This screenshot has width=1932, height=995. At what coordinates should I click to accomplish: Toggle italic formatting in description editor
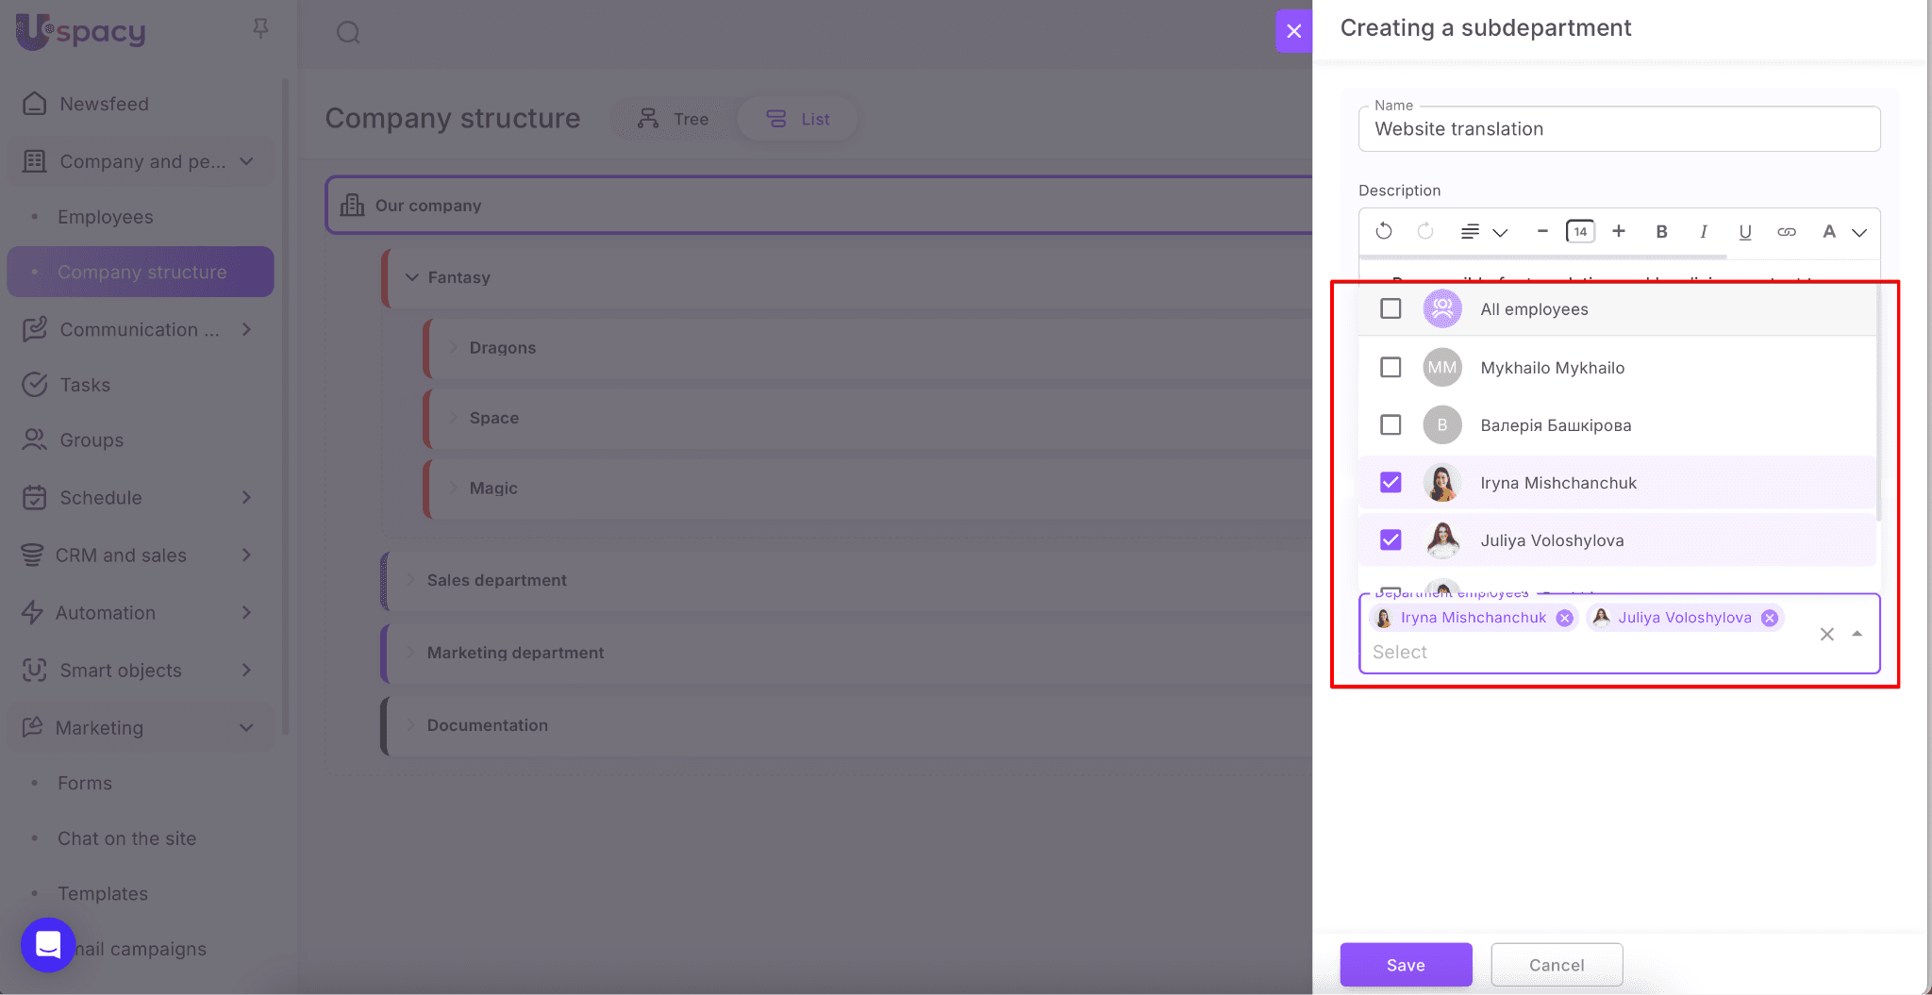click(x=1703, y=231)
